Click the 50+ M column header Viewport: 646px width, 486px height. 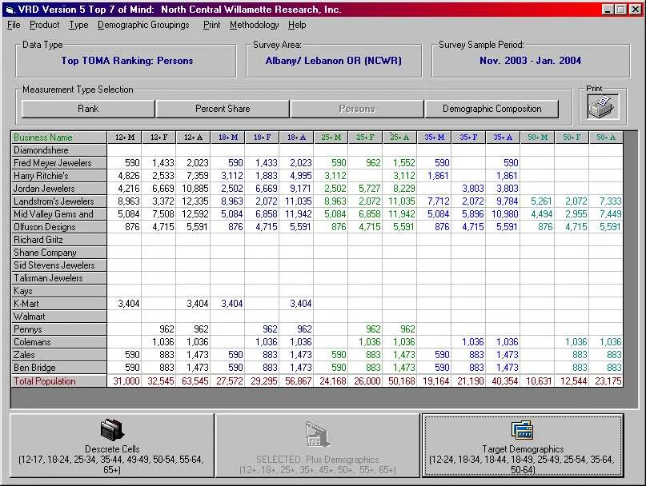[537, 137]
